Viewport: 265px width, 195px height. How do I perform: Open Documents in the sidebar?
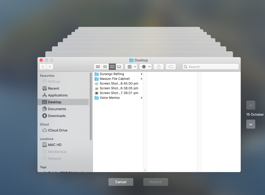pyautogui.click(x=63, y=109)
